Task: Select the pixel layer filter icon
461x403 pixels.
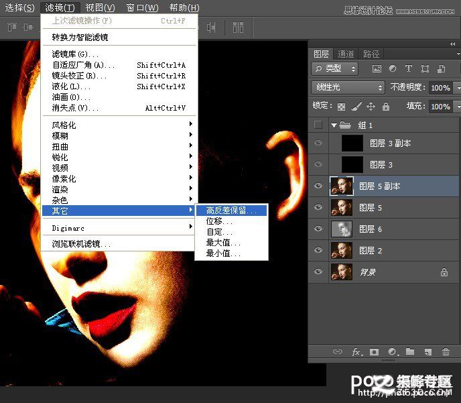Action: click(377, 69)
